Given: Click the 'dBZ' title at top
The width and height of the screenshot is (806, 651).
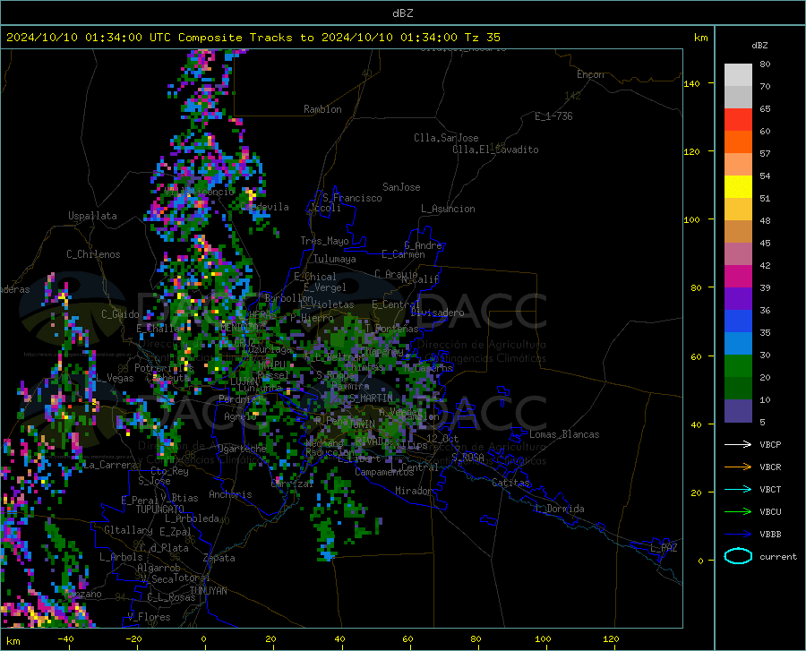Looking at the screenshot, I should coord(402,13).
